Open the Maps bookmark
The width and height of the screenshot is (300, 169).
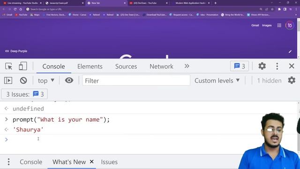click(x=35, y=15)
